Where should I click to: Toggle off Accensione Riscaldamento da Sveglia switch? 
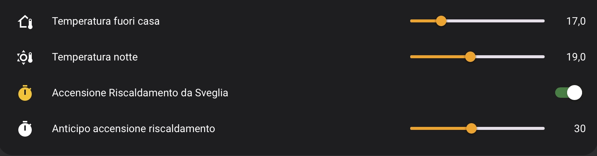point(568,93)
